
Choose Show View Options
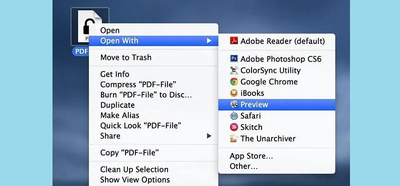click(153, 179)
